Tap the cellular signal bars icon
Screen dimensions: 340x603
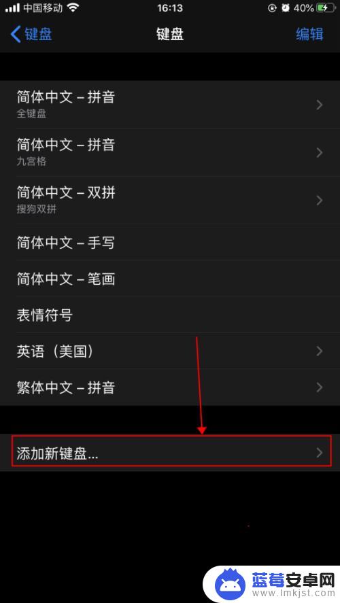click(12, 8)
